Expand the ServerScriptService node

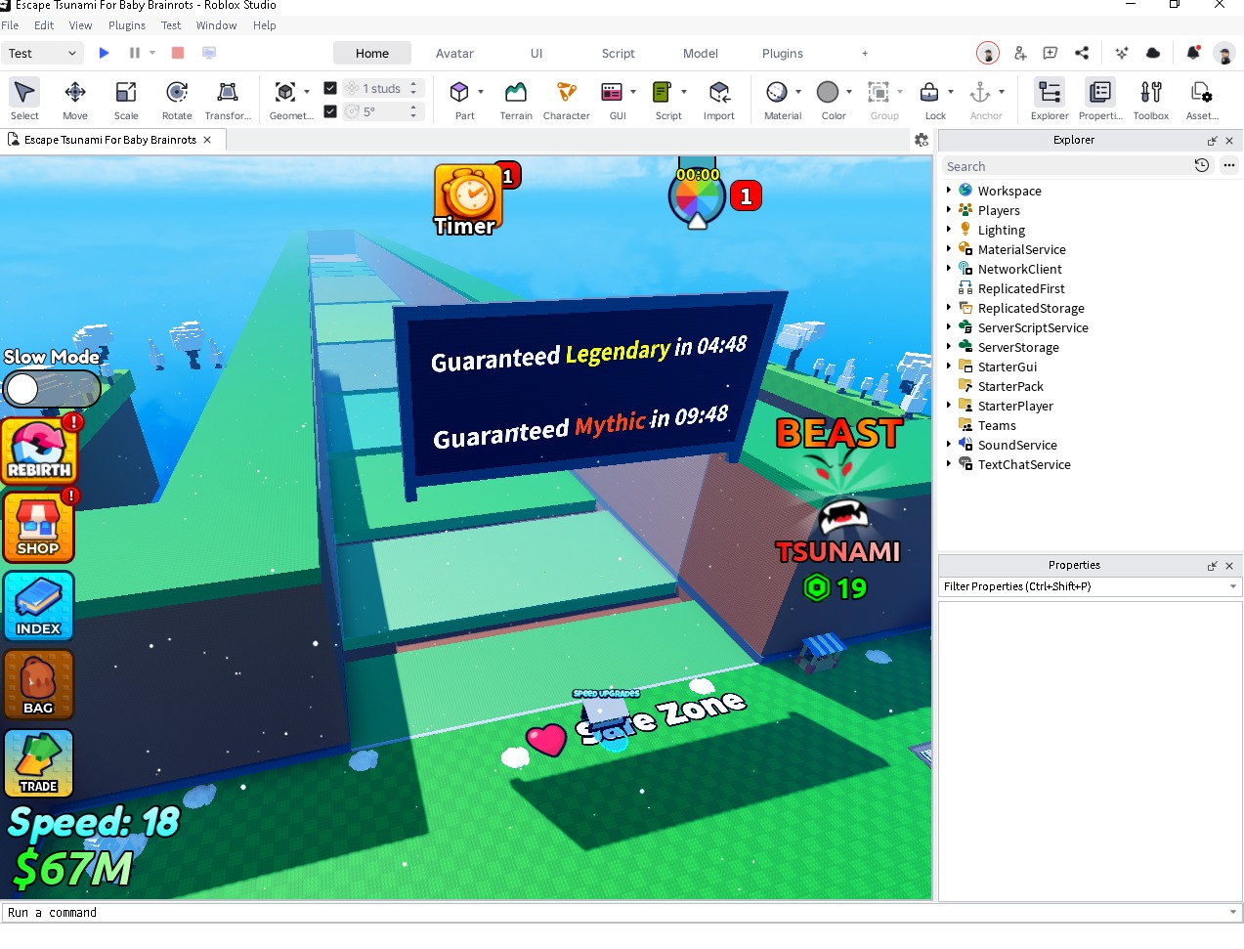(x=948, y=326)
